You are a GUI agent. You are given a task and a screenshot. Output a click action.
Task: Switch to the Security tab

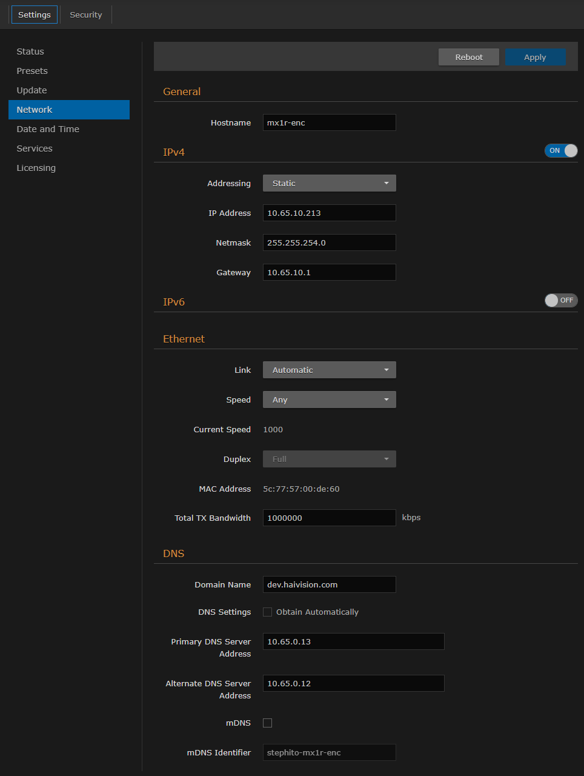pos(85,15)
